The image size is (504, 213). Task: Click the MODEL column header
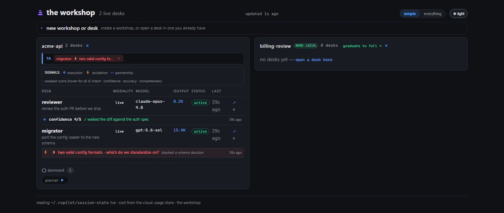(x=143, y=91)
